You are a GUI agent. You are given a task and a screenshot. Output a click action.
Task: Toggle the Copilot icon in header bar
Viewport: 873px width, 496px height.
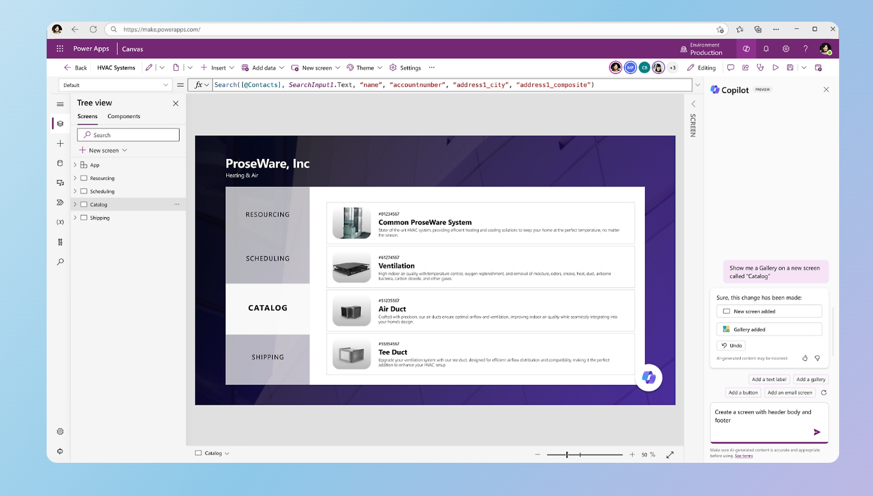[x=746, y=49]
